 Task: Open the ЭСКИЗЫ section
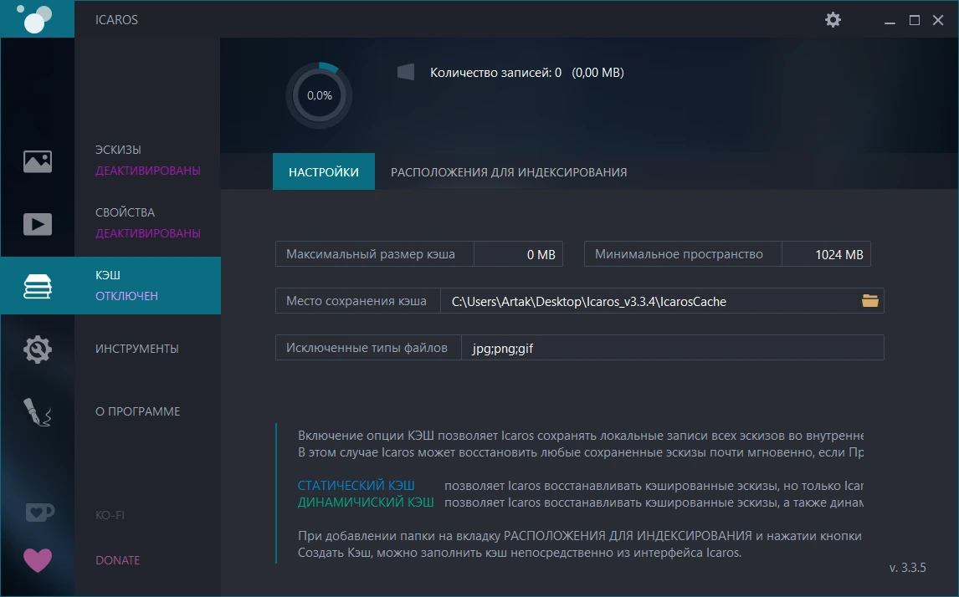tap(118, 150)
